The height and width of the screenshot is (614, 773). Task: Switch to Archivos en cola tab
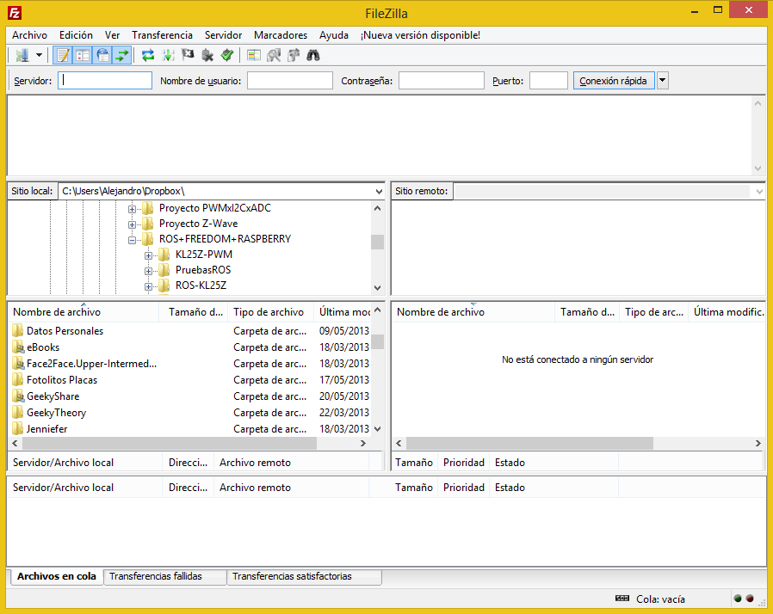click(57, 576)
